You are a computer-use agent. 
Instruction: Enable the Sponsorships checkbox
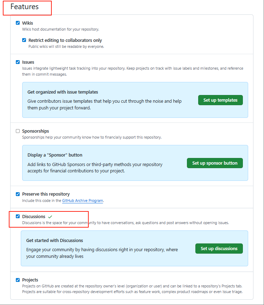[x=18, y=131]
